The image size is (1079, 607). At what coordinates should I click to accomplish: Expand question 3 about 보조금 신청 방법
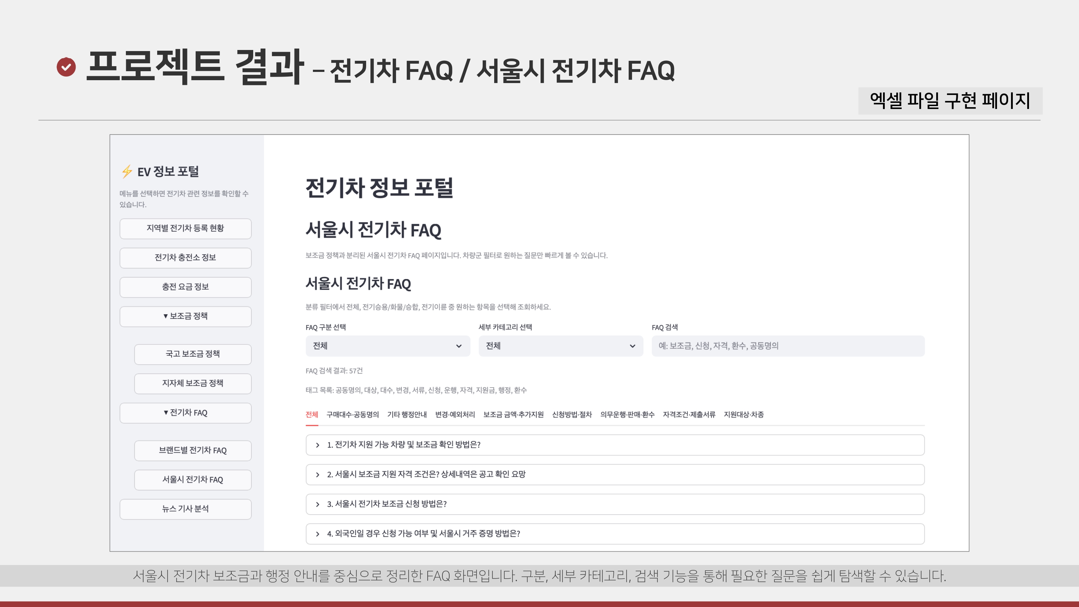pyautogui.click(x=387, y=504)
